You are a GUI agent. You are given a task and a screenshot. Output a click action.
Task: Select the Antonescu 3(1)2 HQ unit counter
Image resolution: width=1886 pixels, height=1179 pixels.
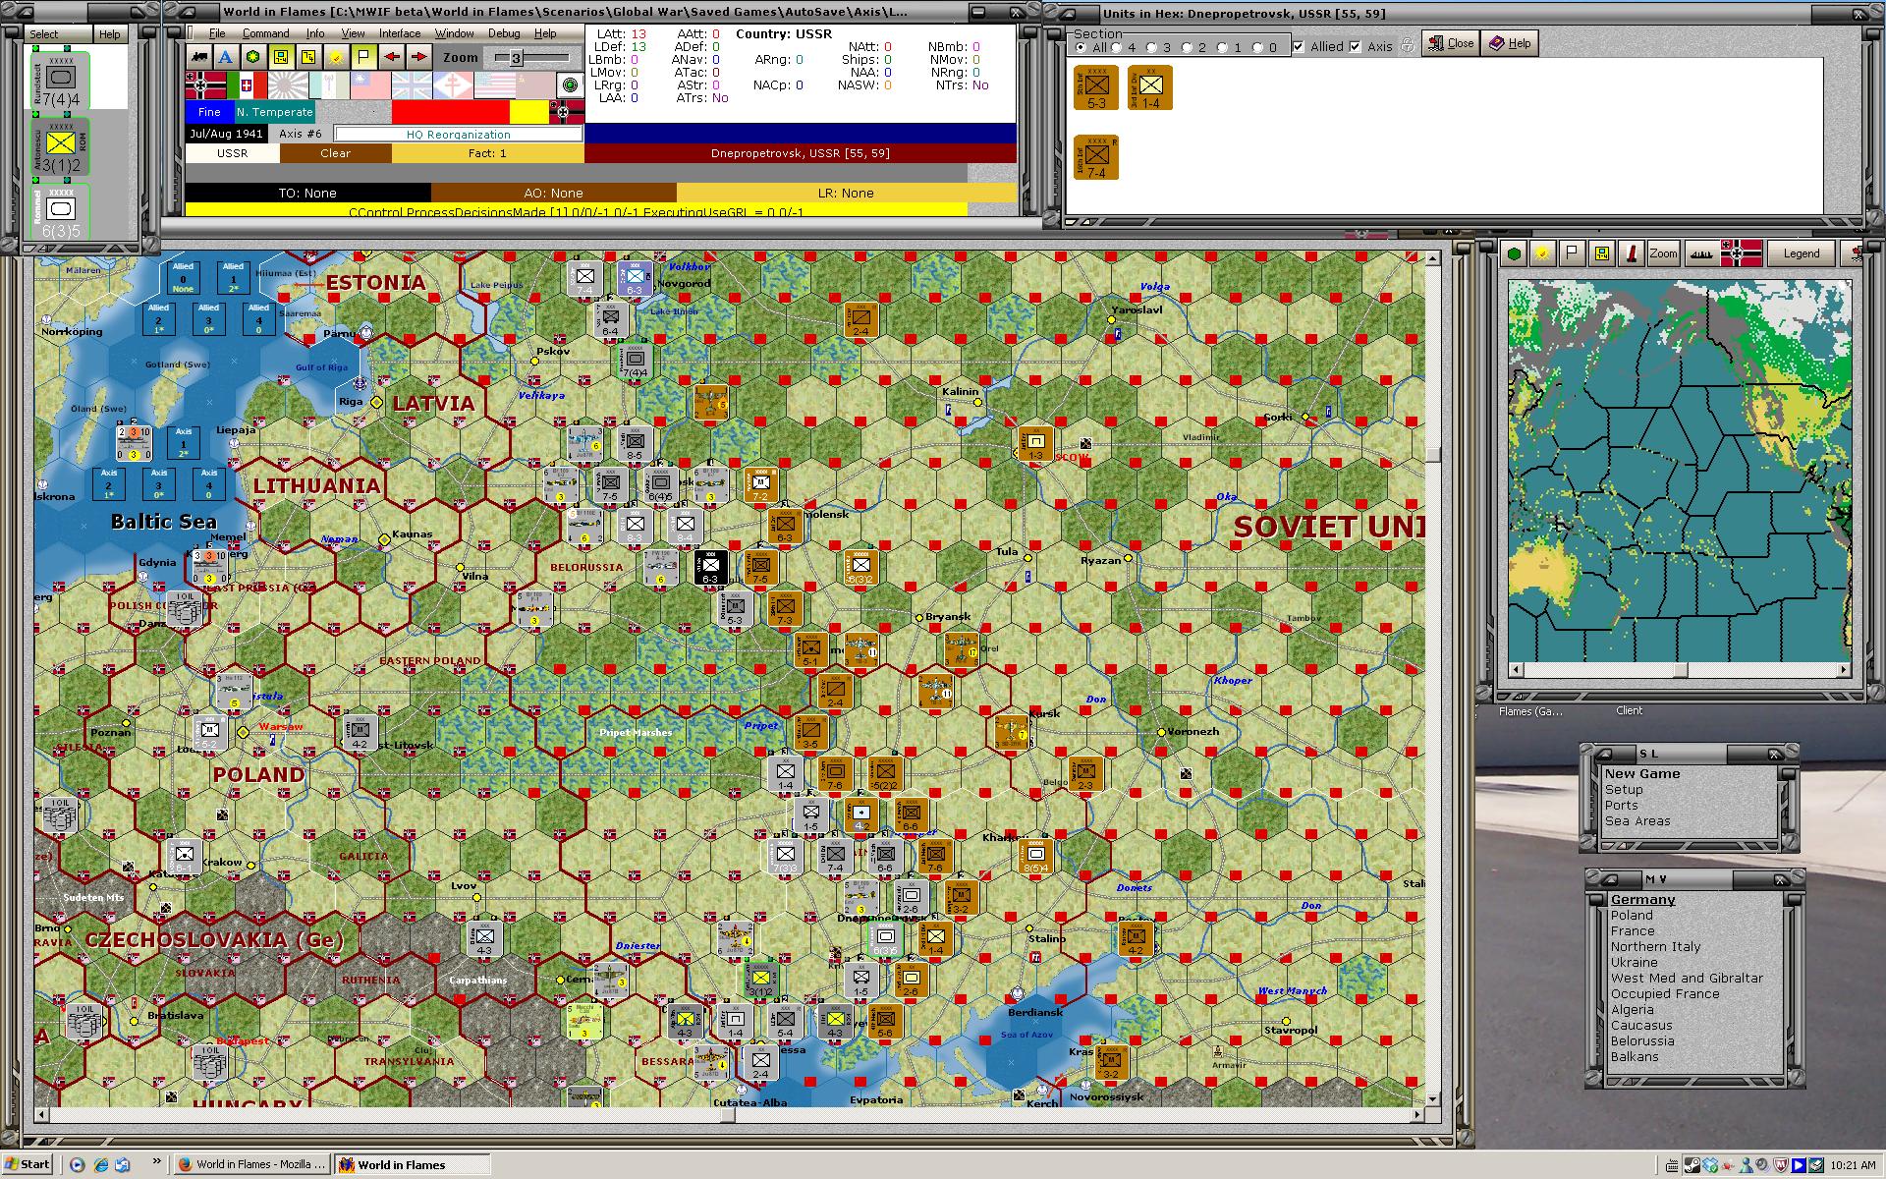[60, 147]
